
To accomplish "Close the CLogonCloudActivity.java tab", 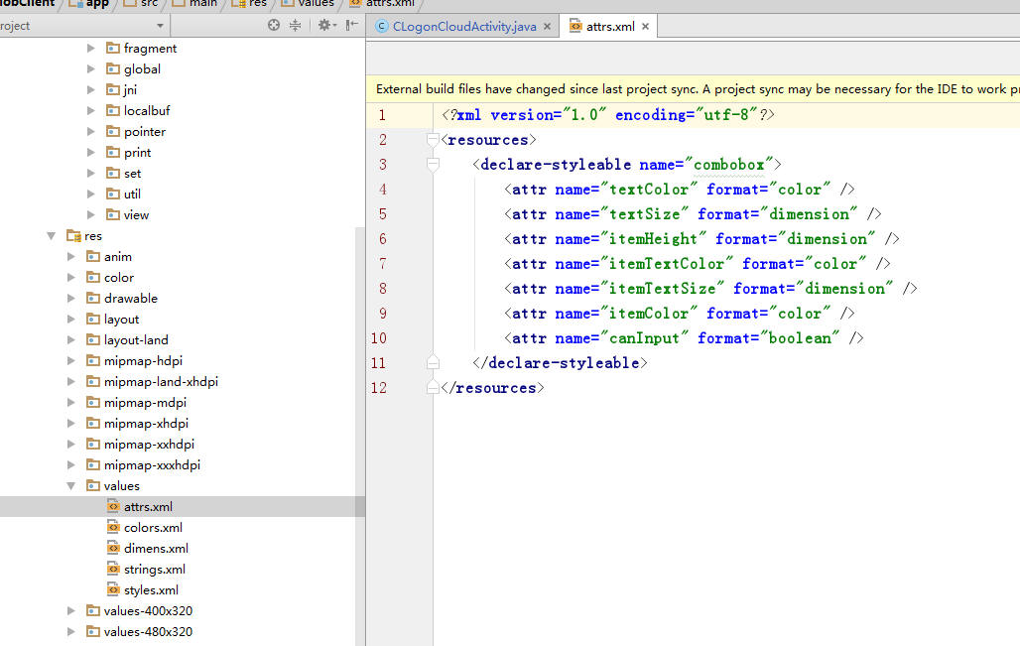I will [x=547, y=27].
